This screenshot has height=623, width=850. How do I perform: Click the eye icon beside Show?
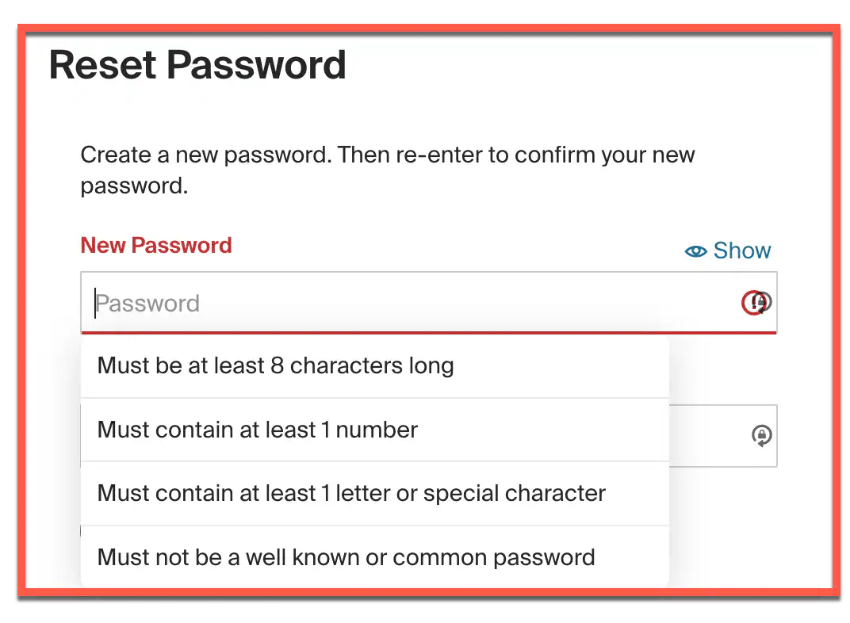click(x=695, y=251)
